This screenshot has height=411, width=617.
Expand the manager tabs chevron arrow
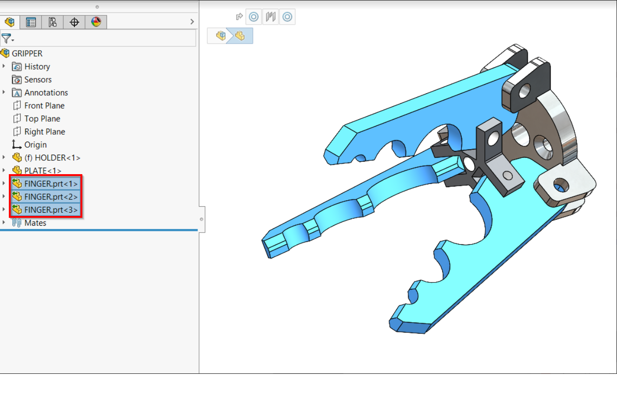pyautogui.click(x=192, y=21)
